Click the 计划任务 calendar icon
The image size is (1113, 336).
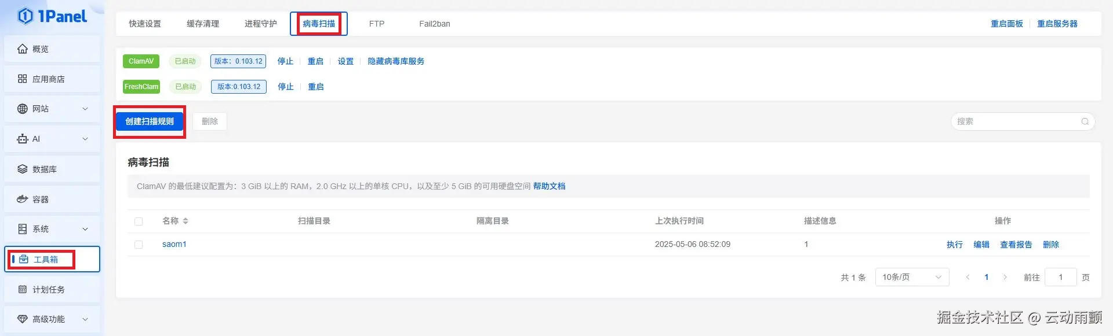pyautogui.click(x=23, y=289)
